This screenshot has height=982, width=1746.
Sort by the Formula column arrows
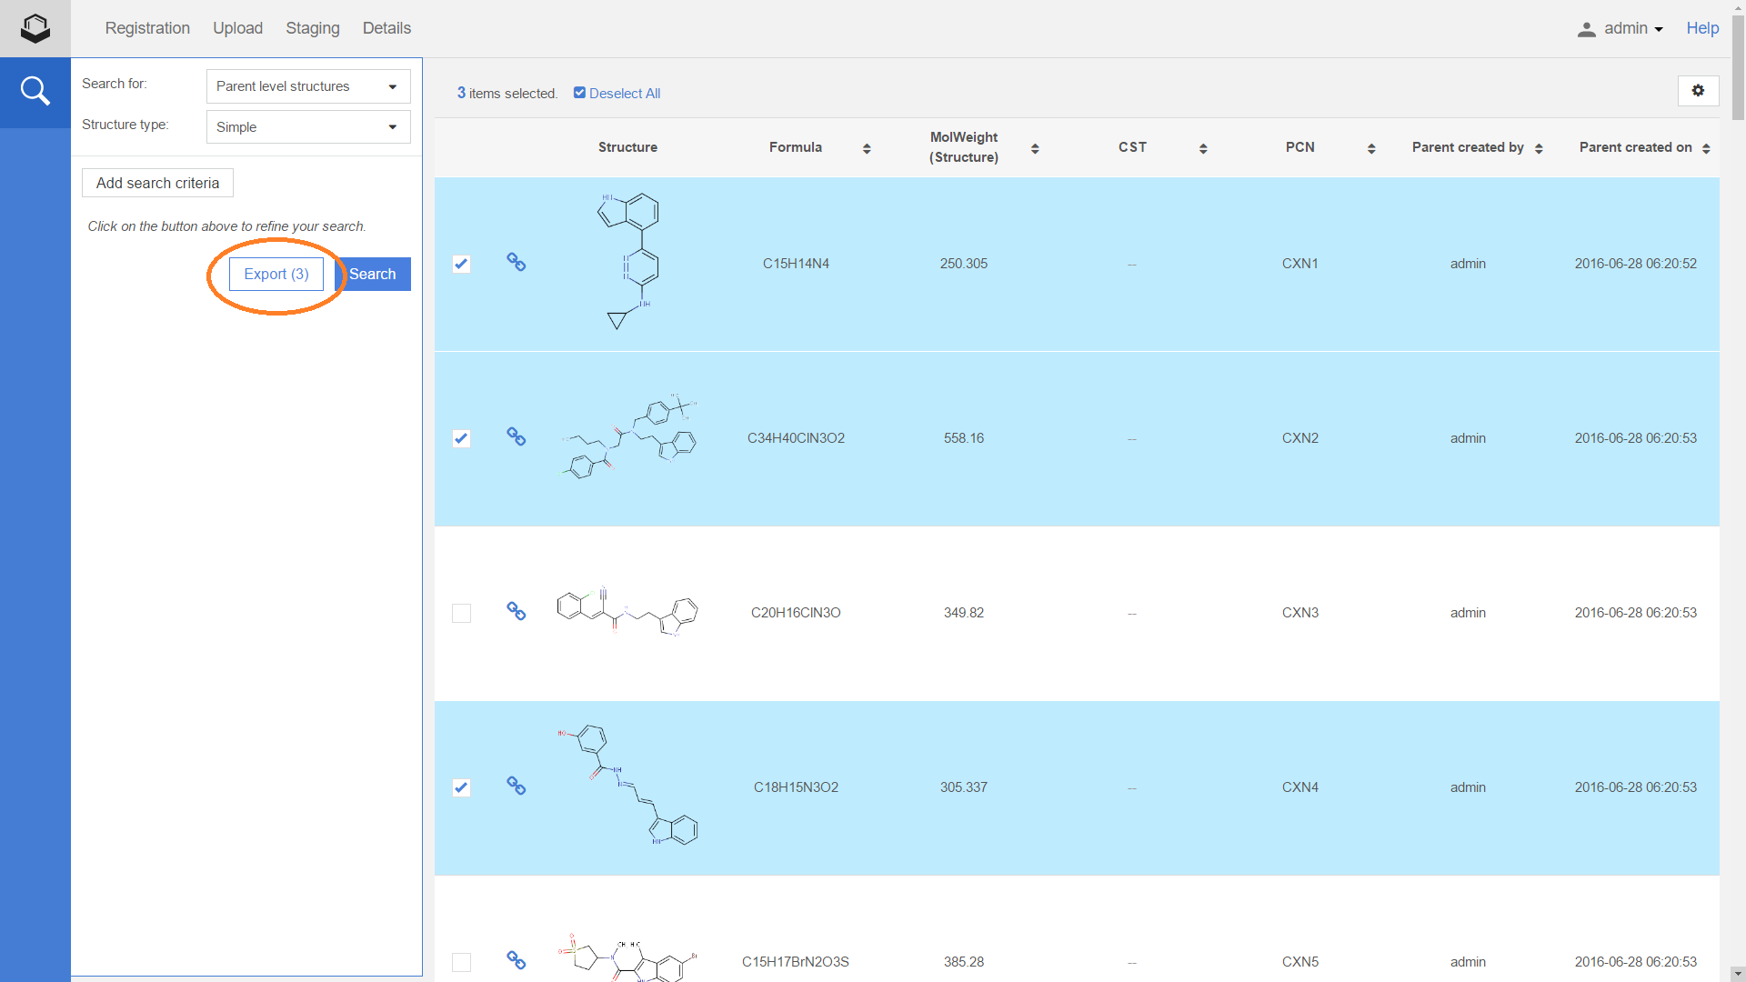(x=866, y=148)
